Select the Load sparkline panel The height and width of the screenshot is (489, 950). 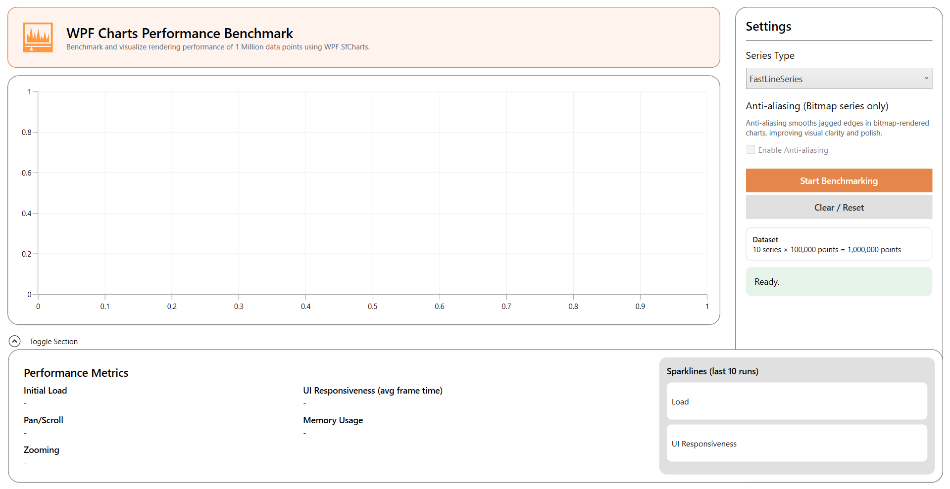coord(796,401)
